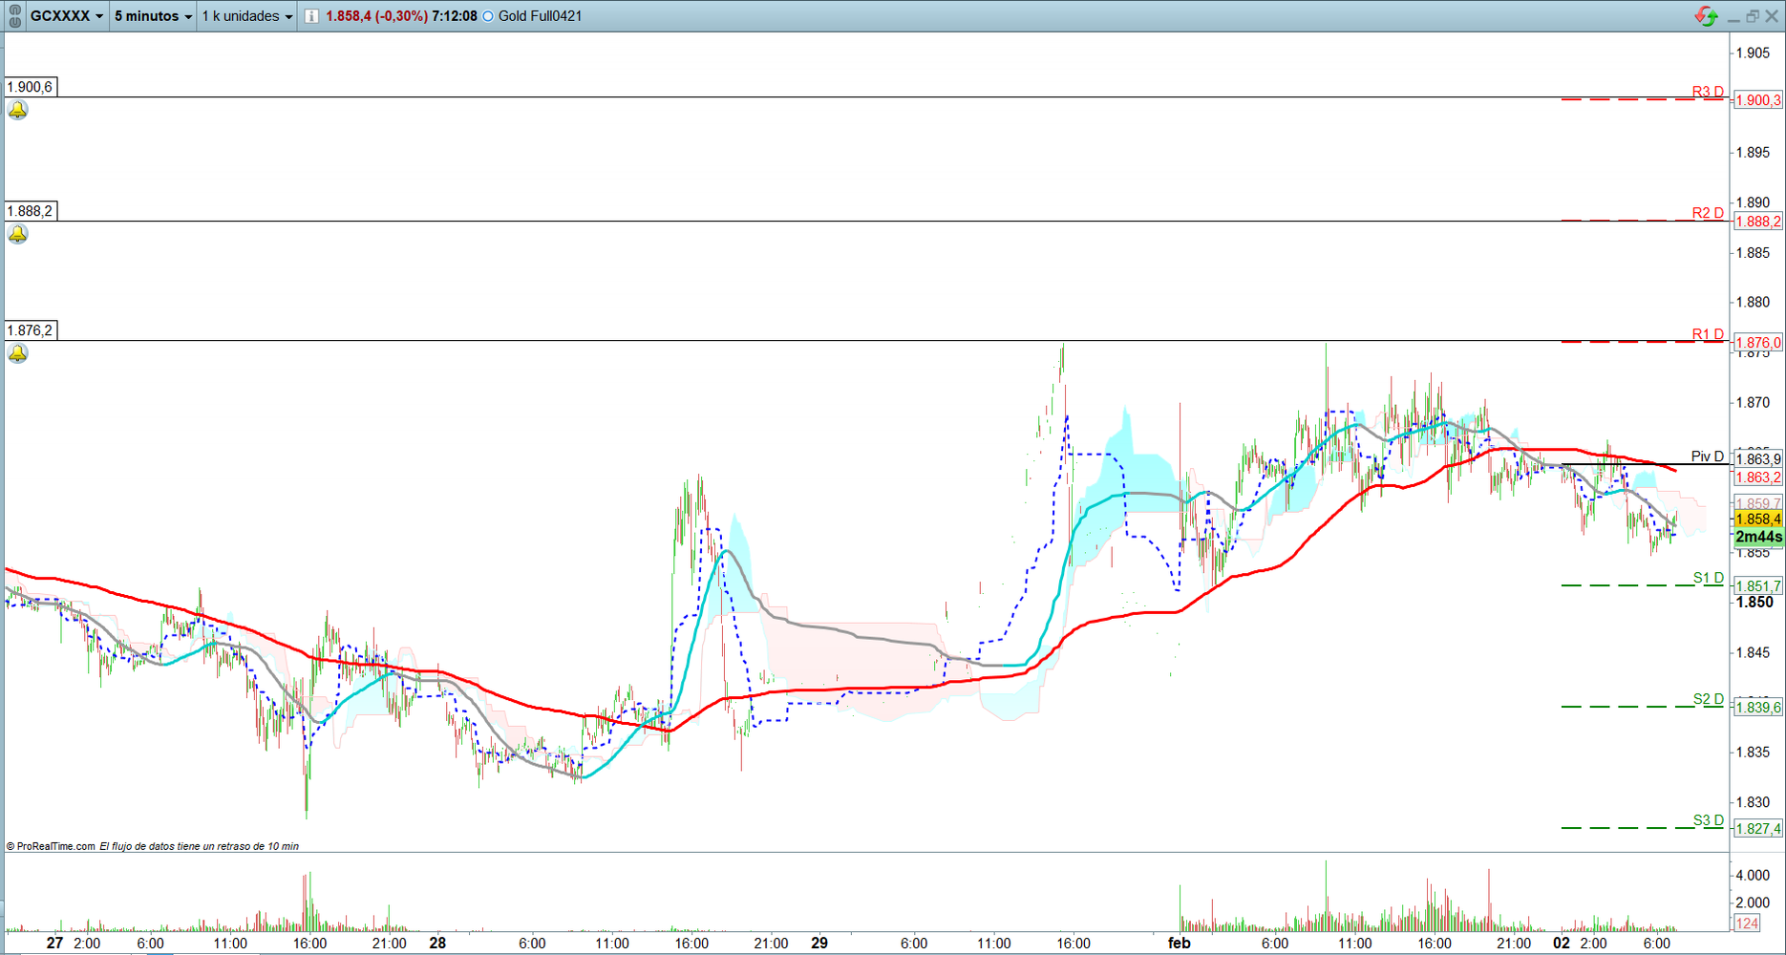Click the alert bell under 1.900,6

tap(18, 111)
